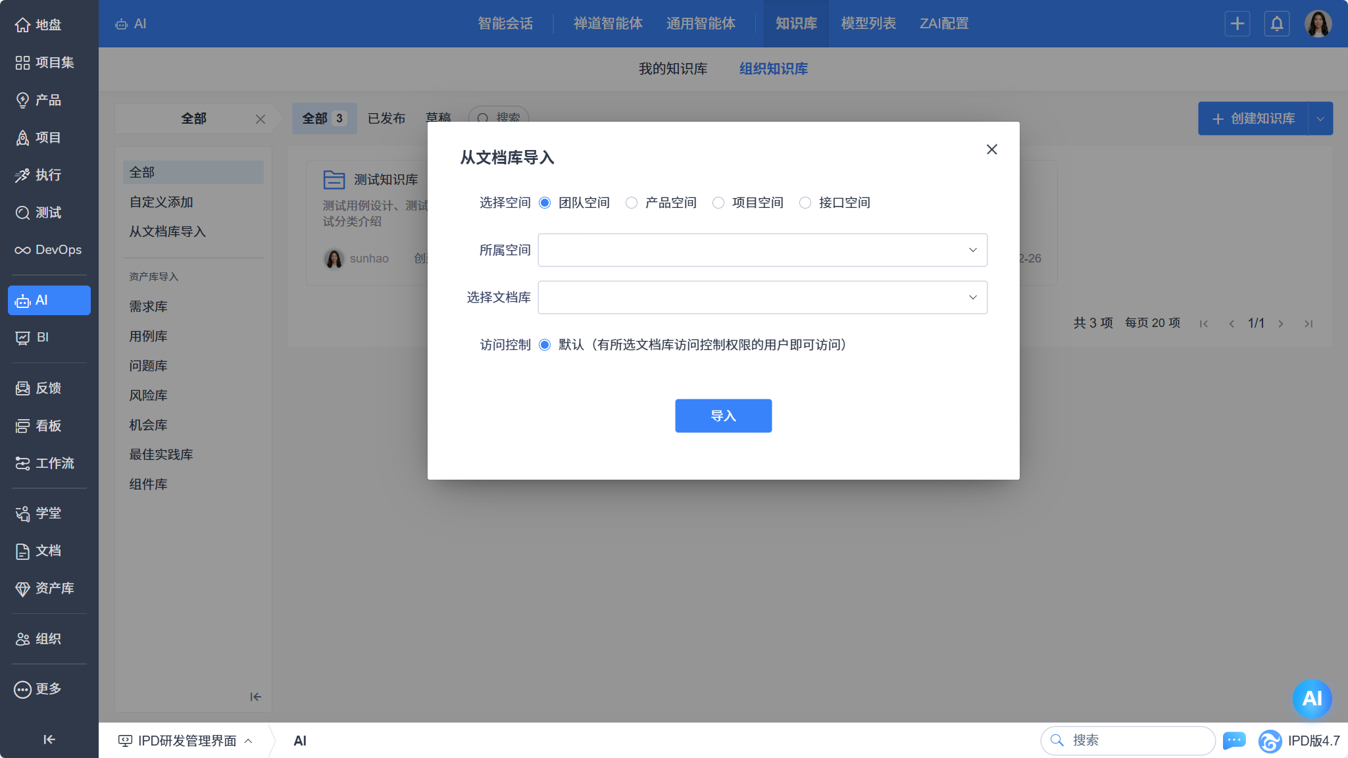Open DevOps in the sidebar
Viewport: 1348px width, 758px height.
click(x=49, y=250)
